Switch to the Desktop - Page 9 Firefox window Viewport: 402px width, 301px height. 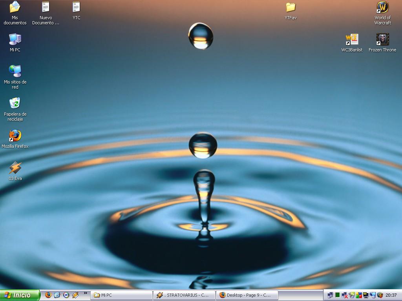tap(247, 295)
